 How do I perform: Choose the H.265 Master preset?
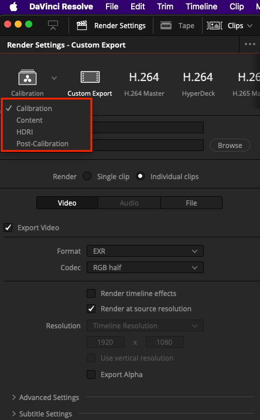tap(246, 83)
